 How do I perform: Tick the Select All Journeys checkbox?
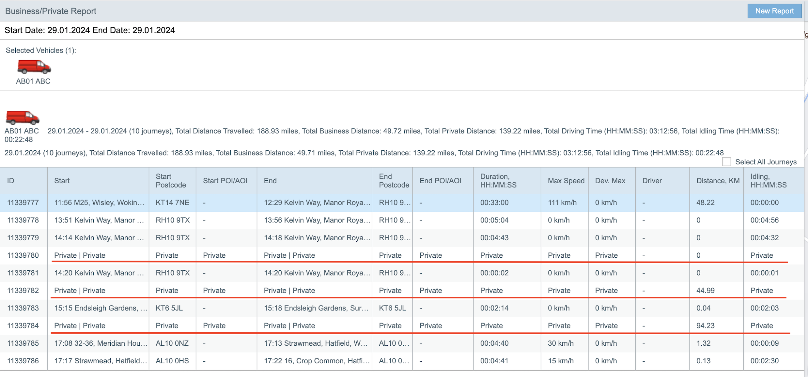click(726, 162)
